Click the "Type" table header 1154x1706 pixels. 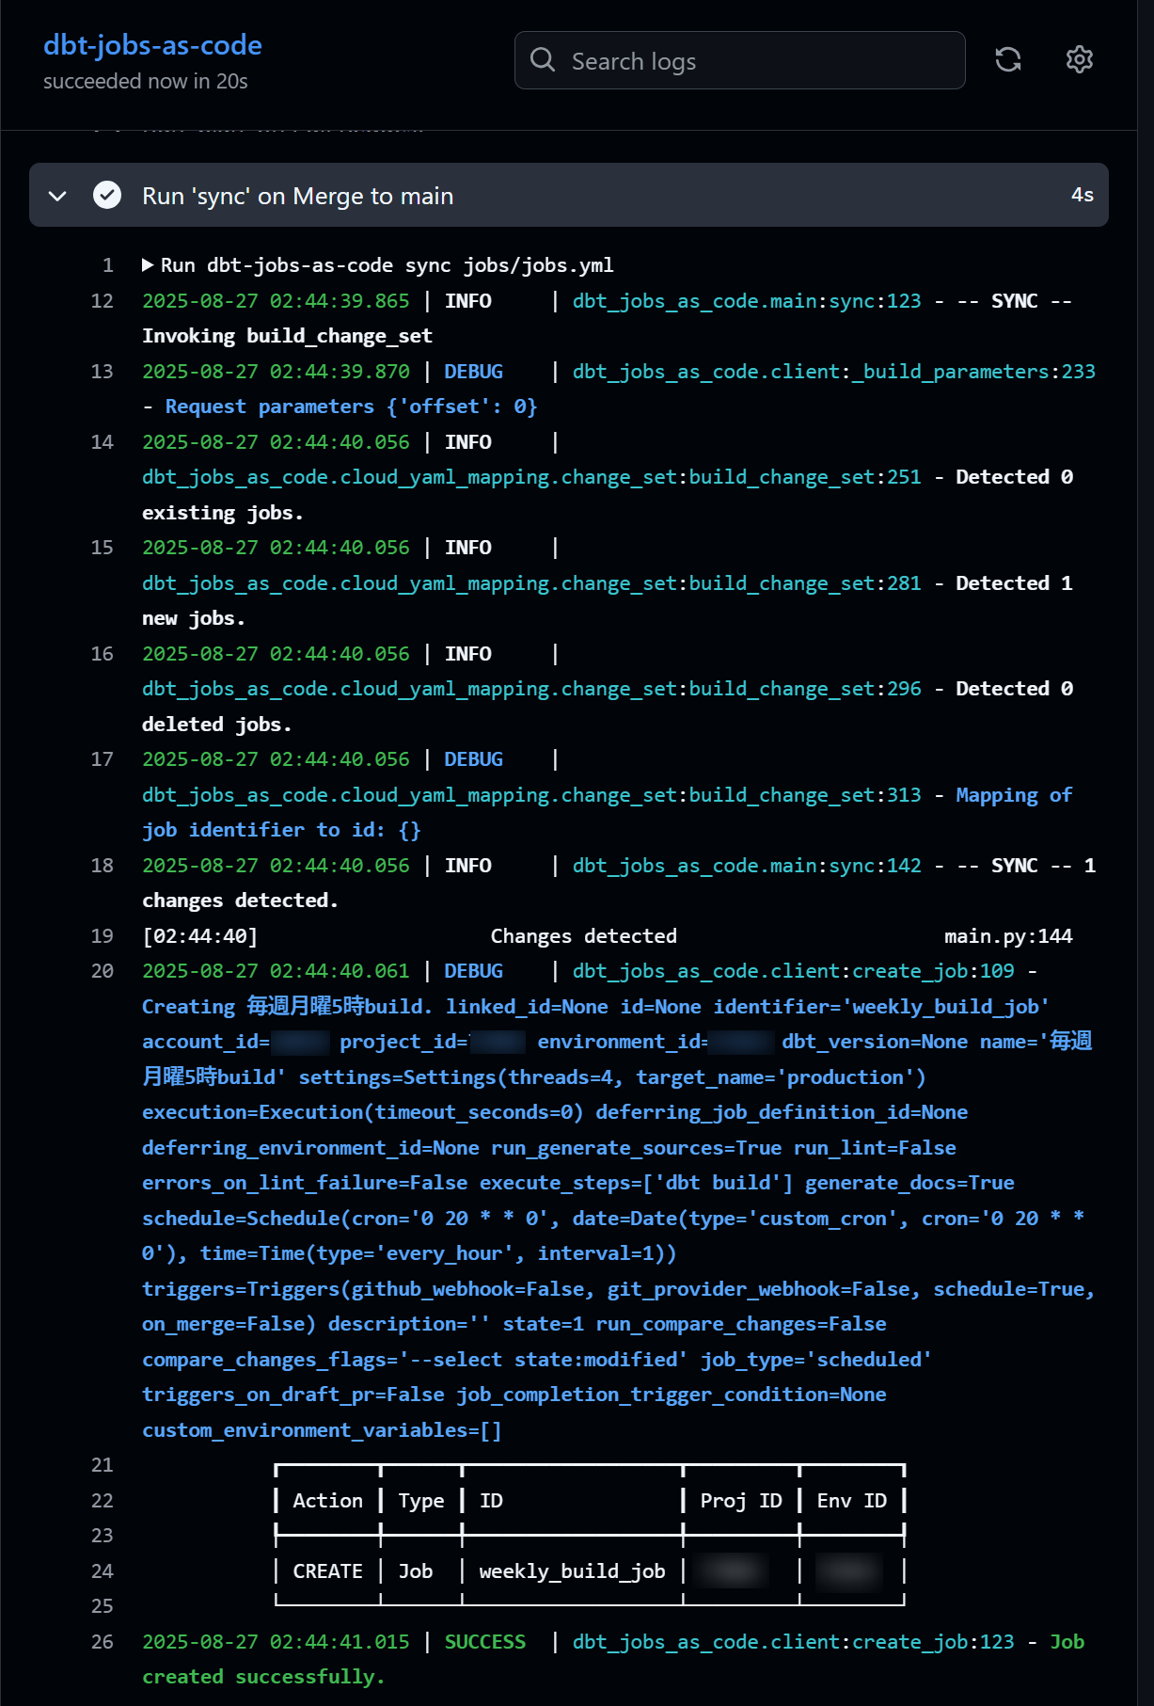tap(420, 1501)
